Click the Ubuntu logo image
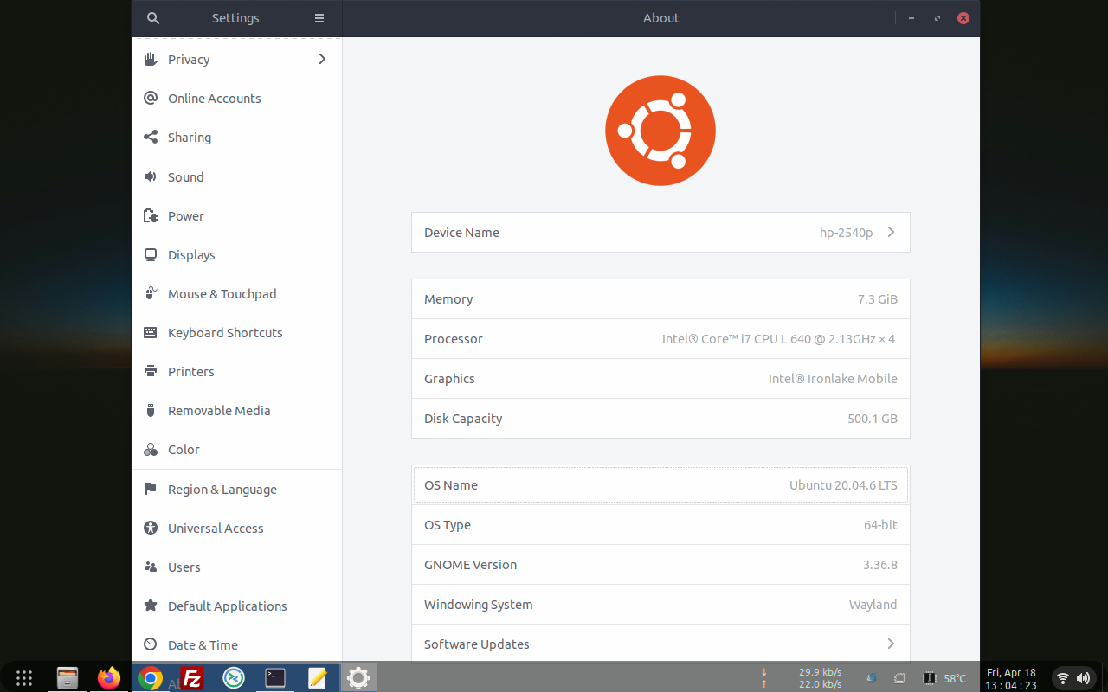The width and height of the screenshot is (1108, 692). click(x=660, y=131)
